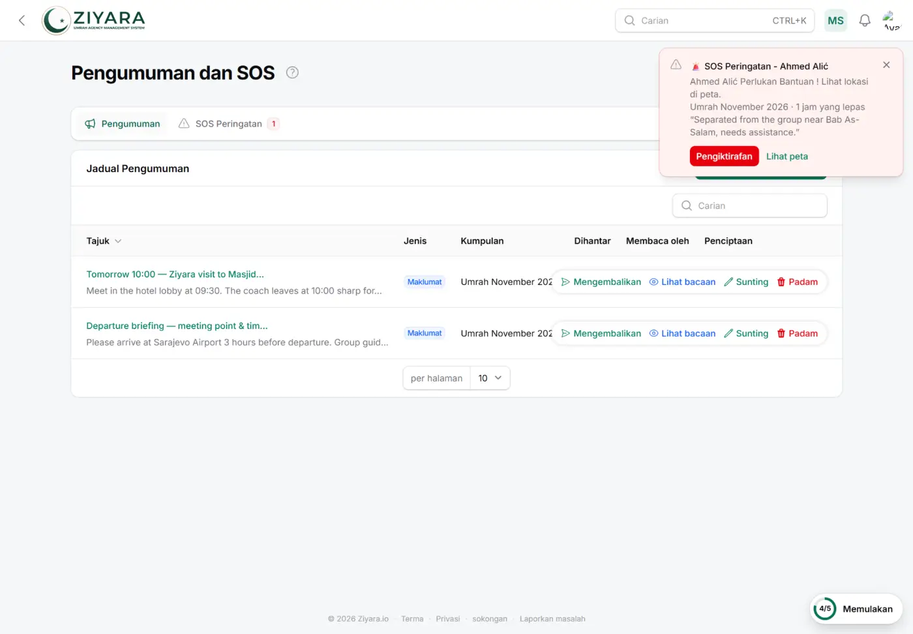The height and width of the screenshot is (634, 913).
Task: Switch to the Pengumuman tab
Action: [x=122, y=123]
